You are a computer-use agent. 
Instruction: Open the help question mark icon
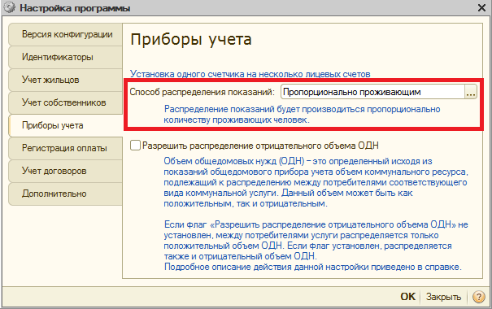coord(478,297)
